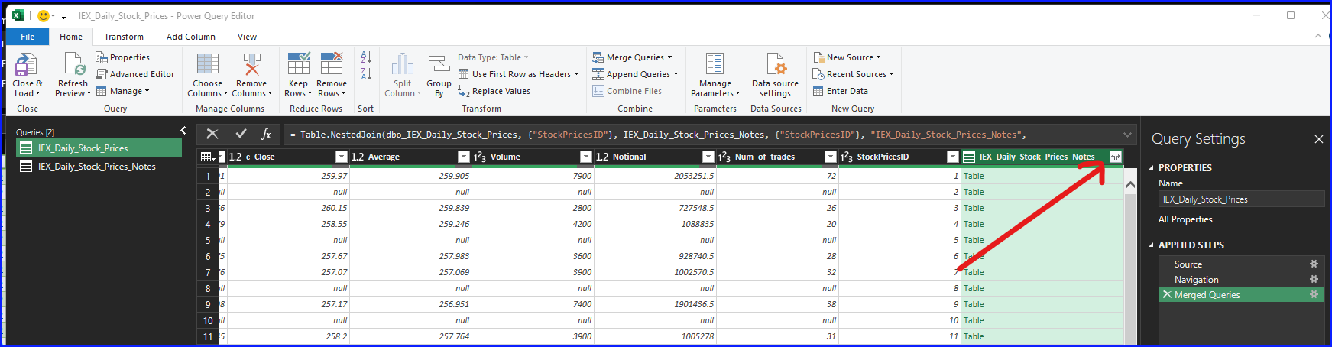This screenshot has width=1332, height=347.
Task: Select the IEX_Daily_Stock_Prices_Notes query
Action: (x=99, y=167)
